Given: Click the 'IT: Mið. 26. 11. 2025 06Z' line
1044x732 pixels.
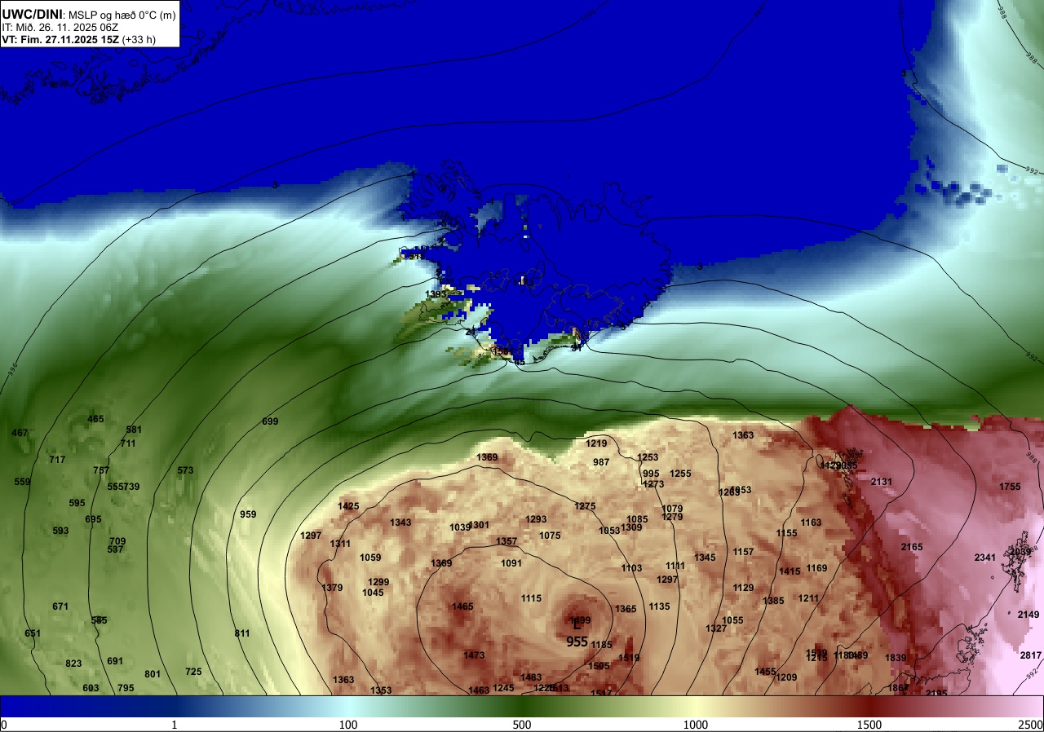Looking at the screenshot, I should coord(60,27).
